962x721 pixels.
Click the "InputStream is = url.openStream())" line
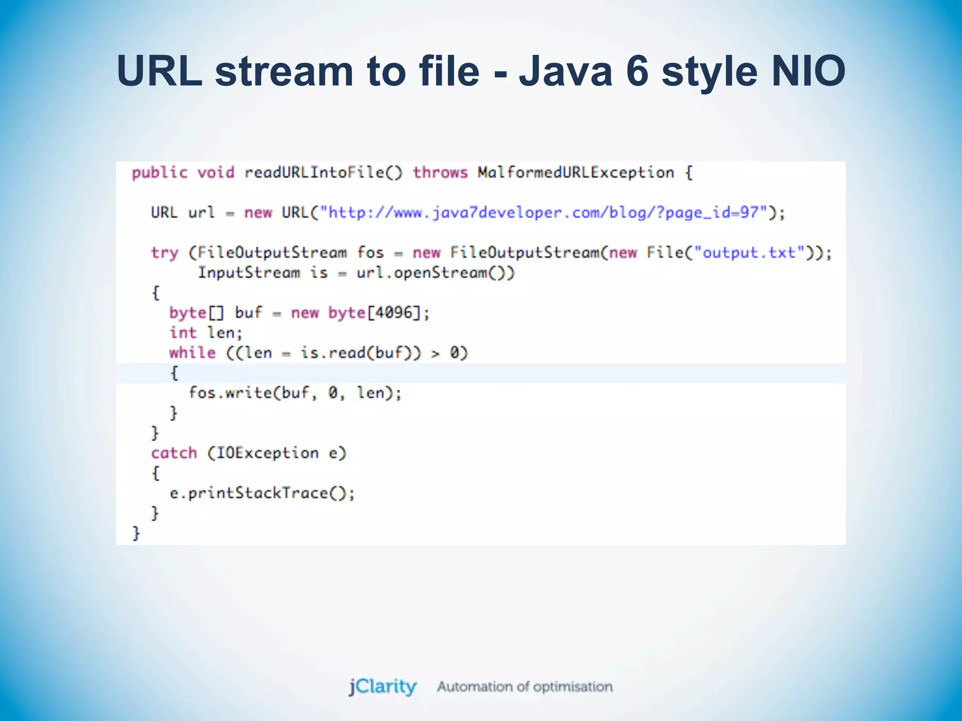356,273
